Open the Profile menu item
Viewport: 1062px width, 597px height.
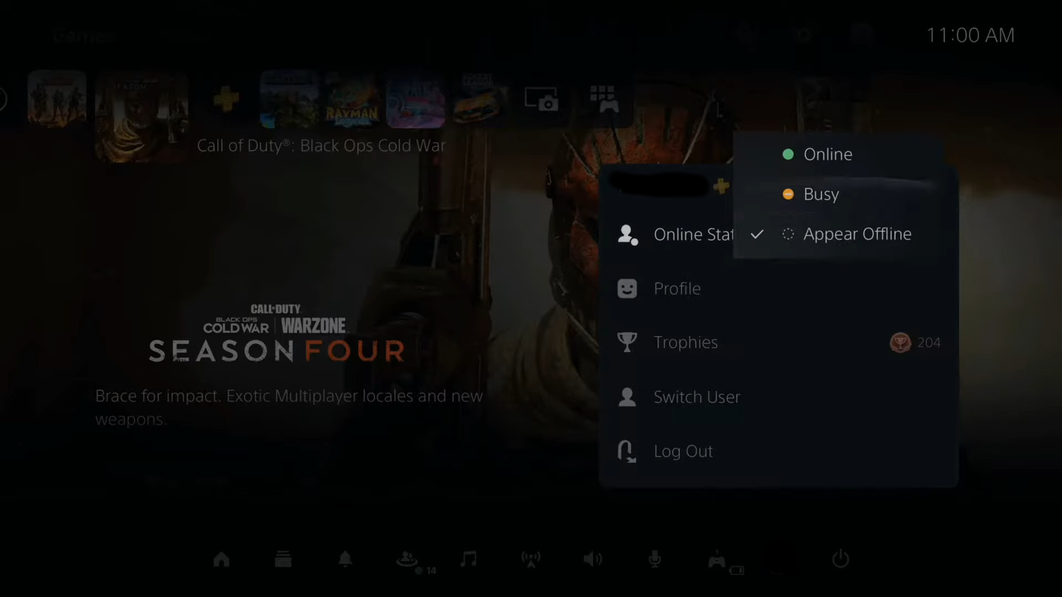(677, 288)
